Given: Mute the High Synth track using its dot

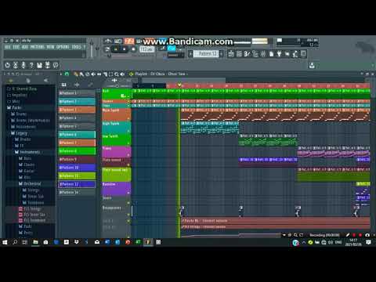Looking at the screenshot, I should pos(128,131).
